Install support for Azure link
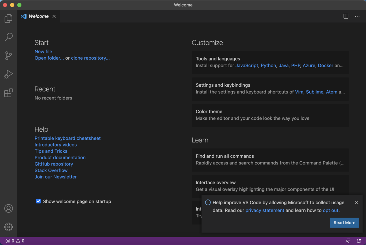 click(x=309, y=65)
